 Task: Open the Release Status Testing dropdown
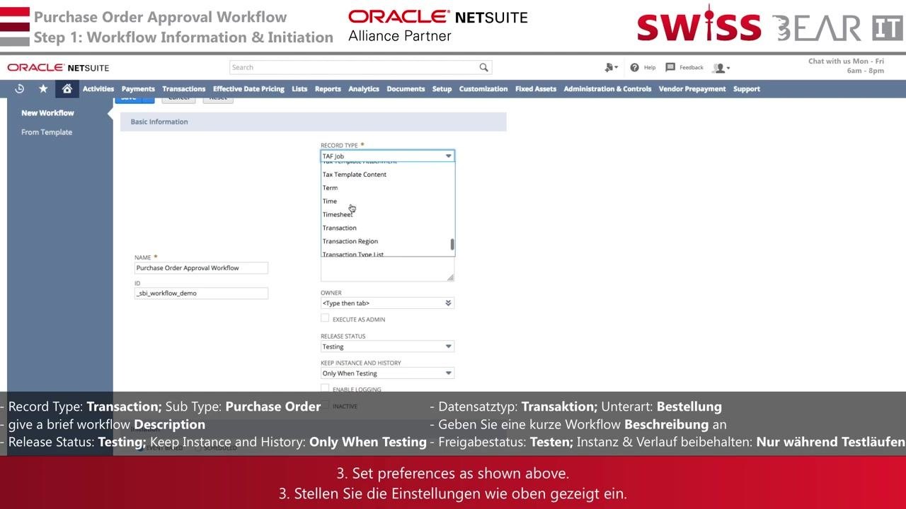tap(387, 347)
